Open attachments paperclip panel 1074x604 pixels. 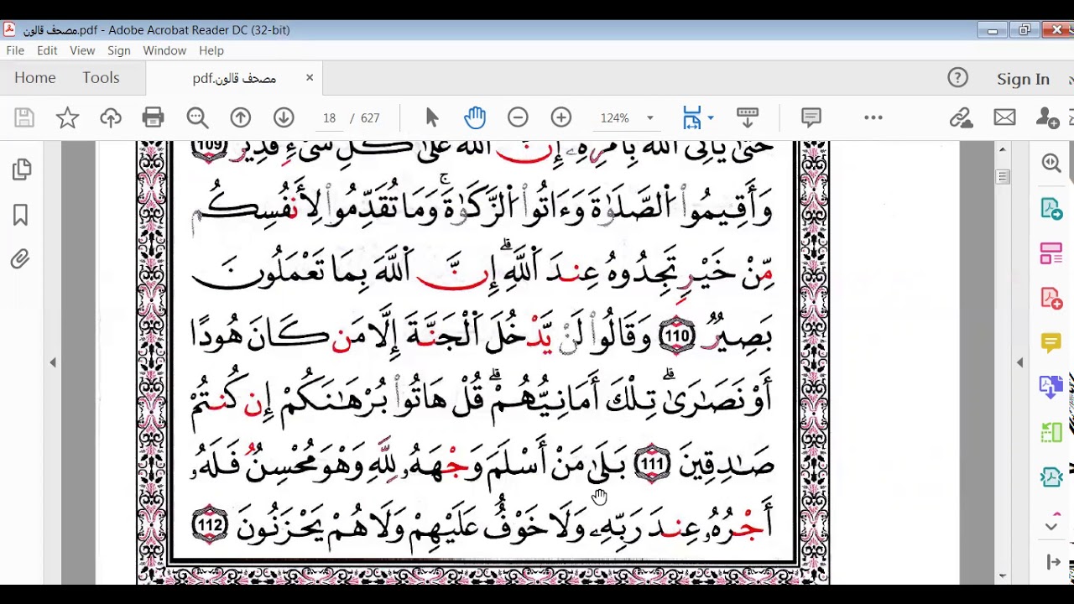(x=21, y=259)
